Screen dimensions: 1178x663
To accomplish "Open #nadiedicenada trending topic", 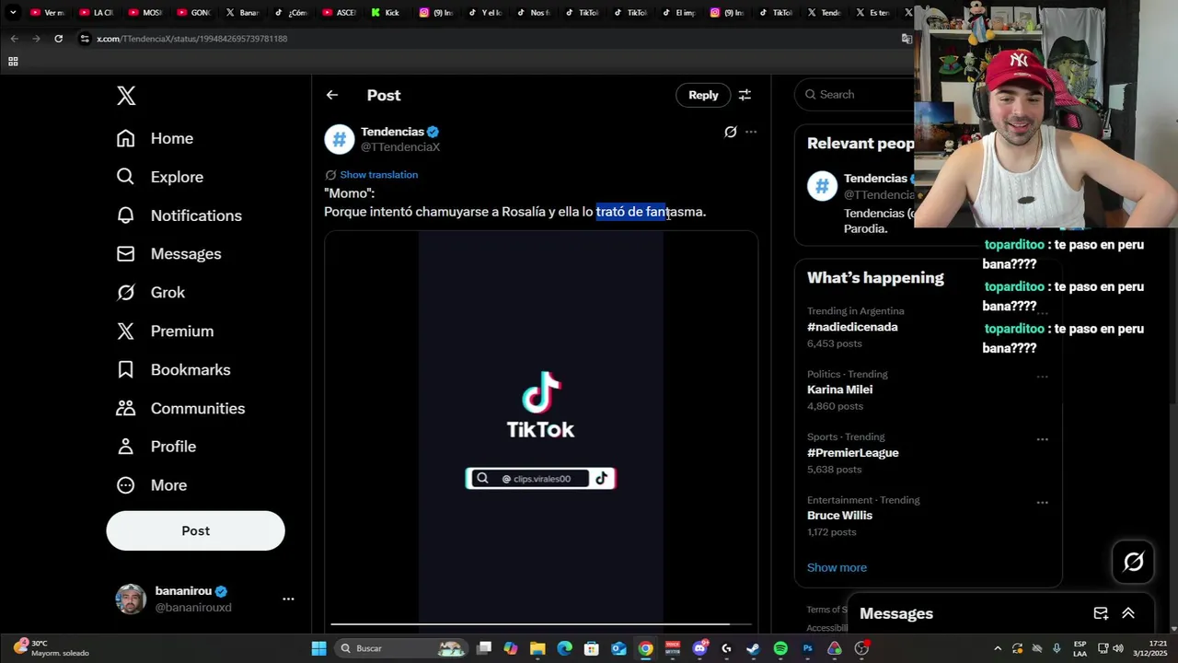I will pyautogui.click(x=852, y=327).
